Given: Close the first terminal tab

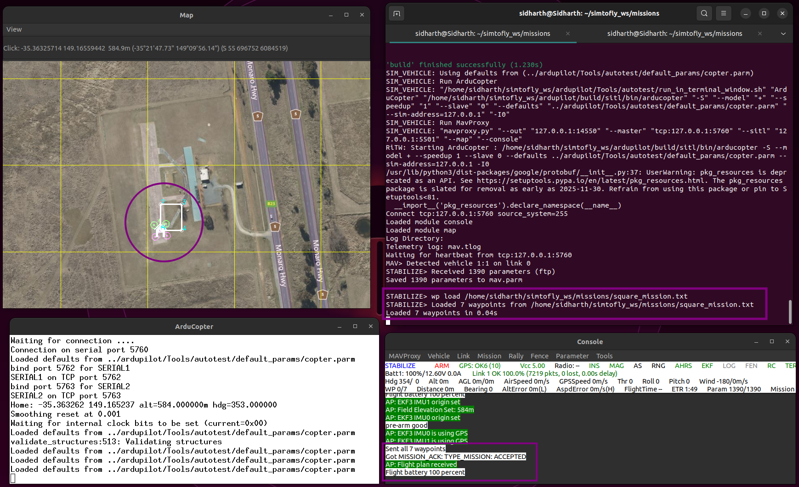Looking at the screenshot, I should 568,34.
